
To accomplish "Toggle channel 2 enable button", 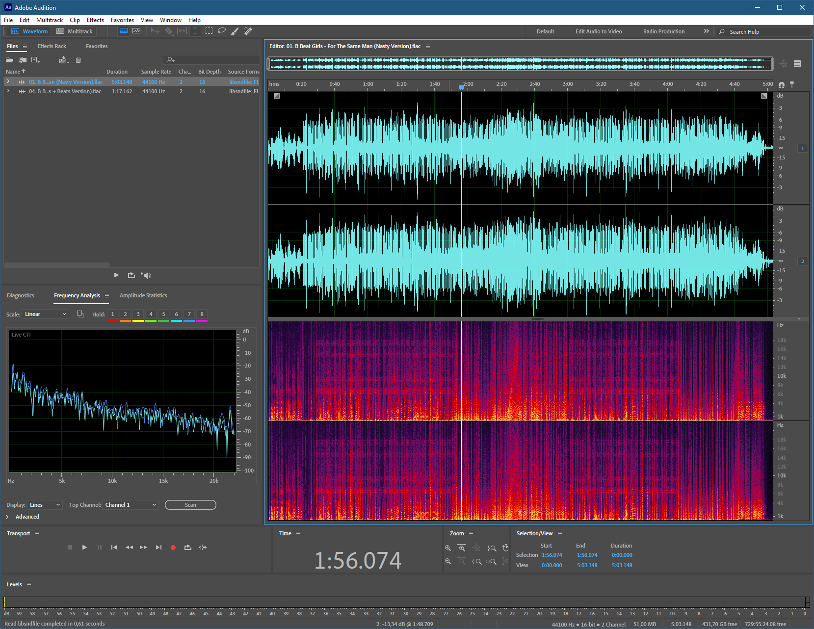I will click(x=803, y=261).
